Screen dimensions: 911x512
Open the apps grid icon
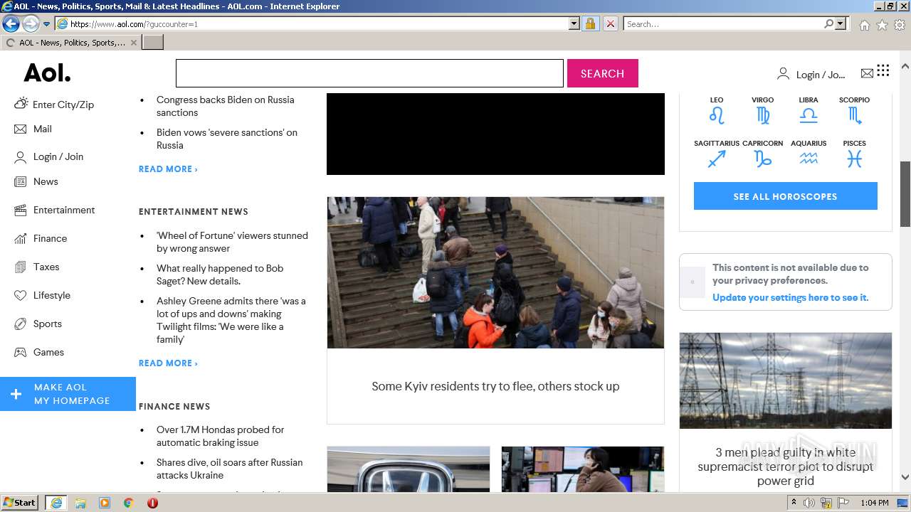coord(883,70)
